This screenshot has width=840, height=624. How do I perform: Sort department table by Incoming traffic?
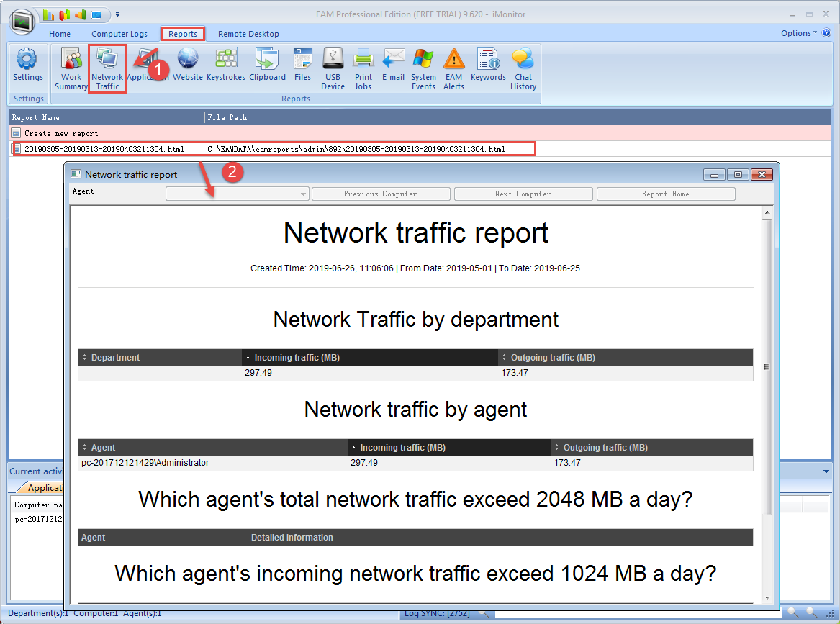370,357
